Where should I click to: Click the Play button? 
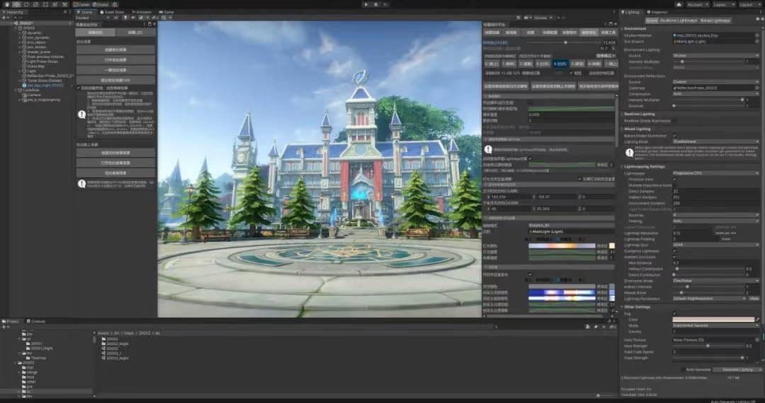pyautogui.click(x=366, y=4)
